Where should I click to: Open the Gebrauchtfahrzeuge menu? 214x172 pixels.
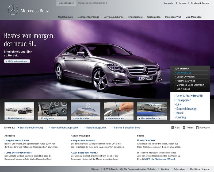(x=88, y=17)
